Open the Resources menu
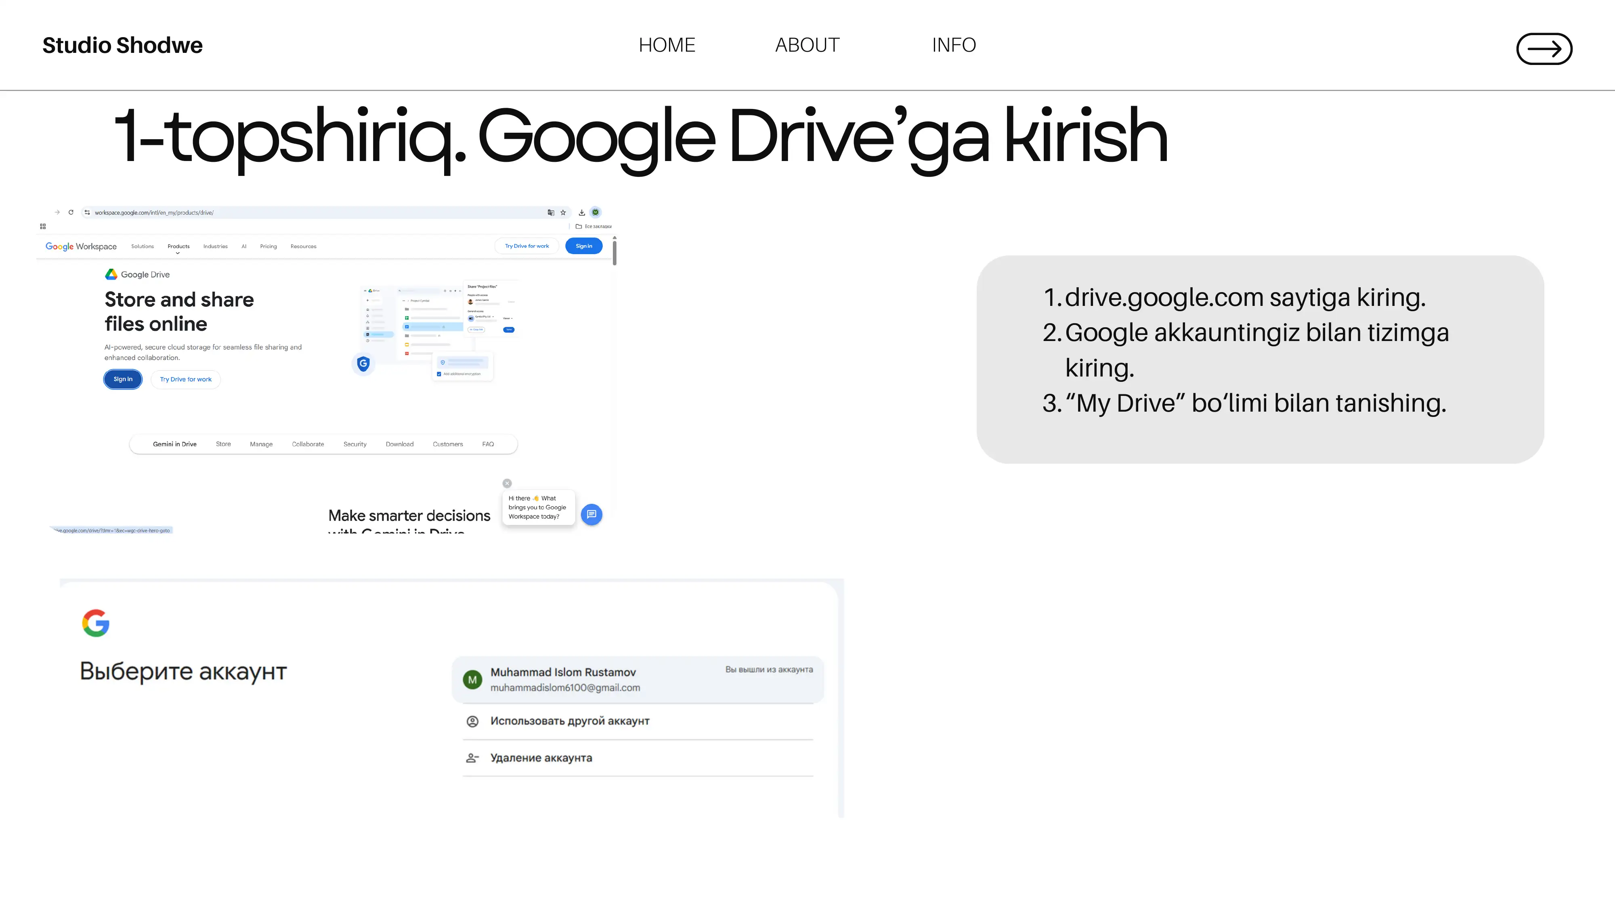Image resolution: width=1615 pixels, height=908 pixels. click(x=304, y=246)
